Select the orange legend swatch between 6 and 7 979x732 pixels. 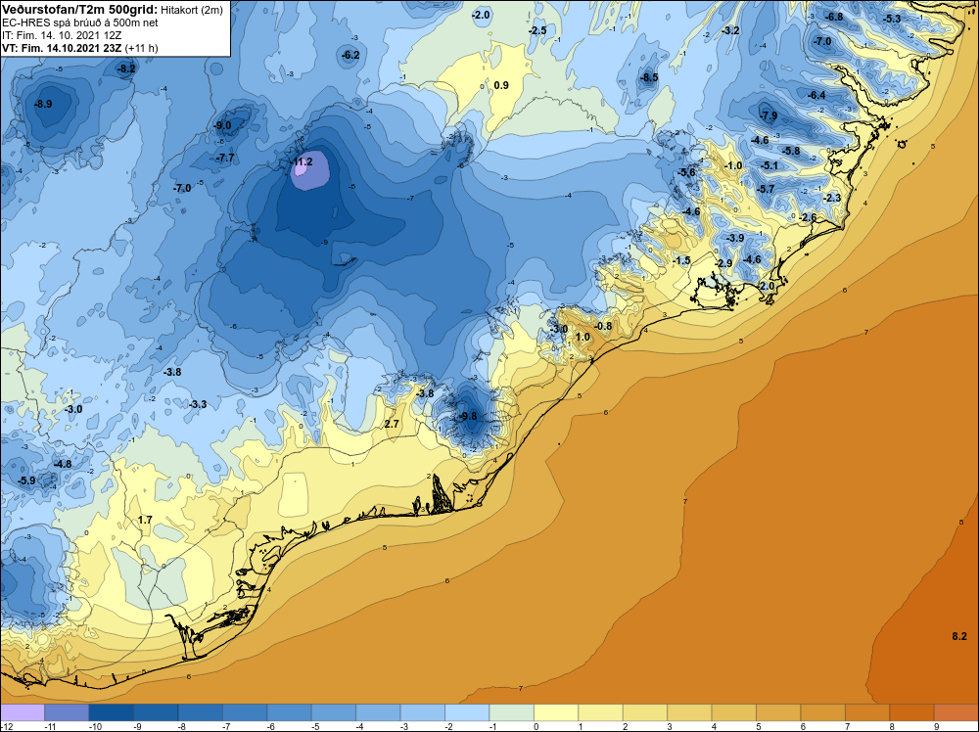tap(823, 712)
